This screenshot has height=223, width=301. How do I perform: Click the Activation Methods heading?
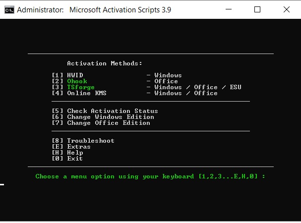[104, 63]
